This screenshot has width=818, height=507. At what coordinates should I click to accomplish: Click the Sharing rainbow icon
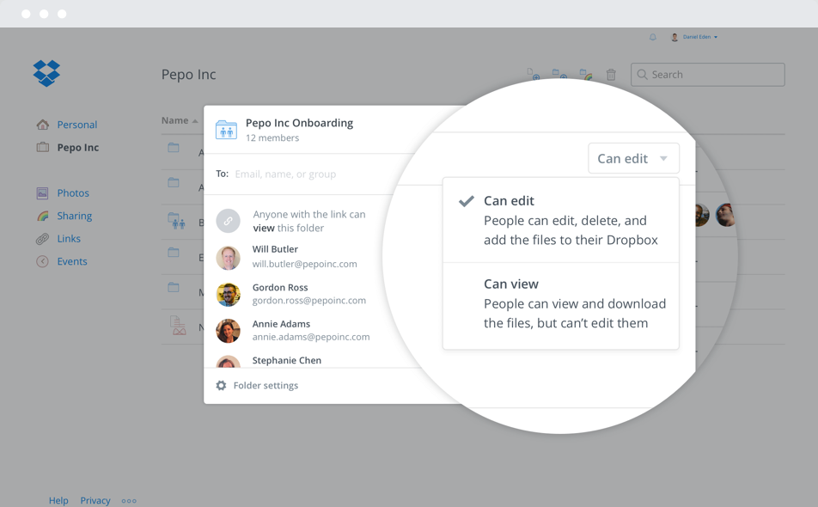43,216
